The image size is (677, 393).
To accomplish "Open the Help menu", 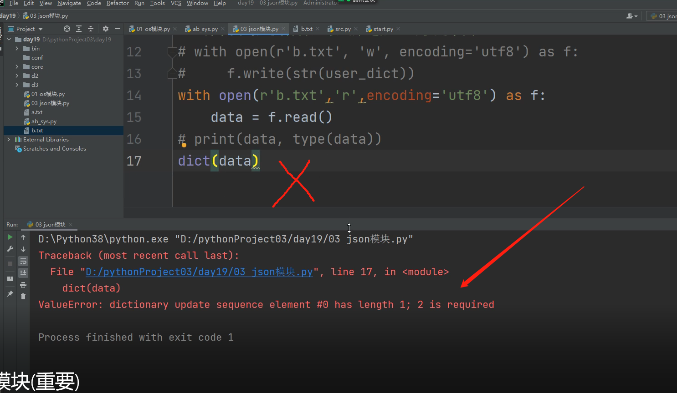I will (220, 3).
